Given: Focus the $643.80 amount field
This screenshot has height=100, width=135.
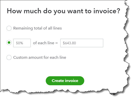Looking at the screenshot, I should click(82, 43).
